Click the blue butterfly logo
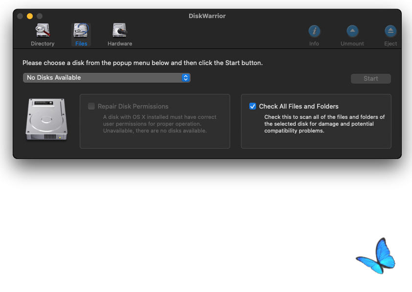Image resolution: width=412 pixels, height=292 pixels. (x=376, y=256)
